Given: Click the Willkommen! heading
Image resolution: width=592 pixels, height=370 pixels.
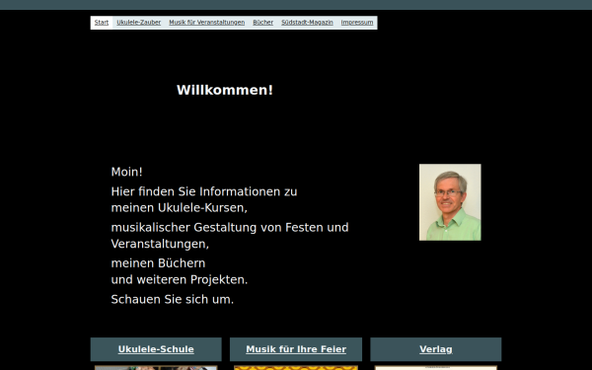Looking at the screenshot, I should 225,90.
